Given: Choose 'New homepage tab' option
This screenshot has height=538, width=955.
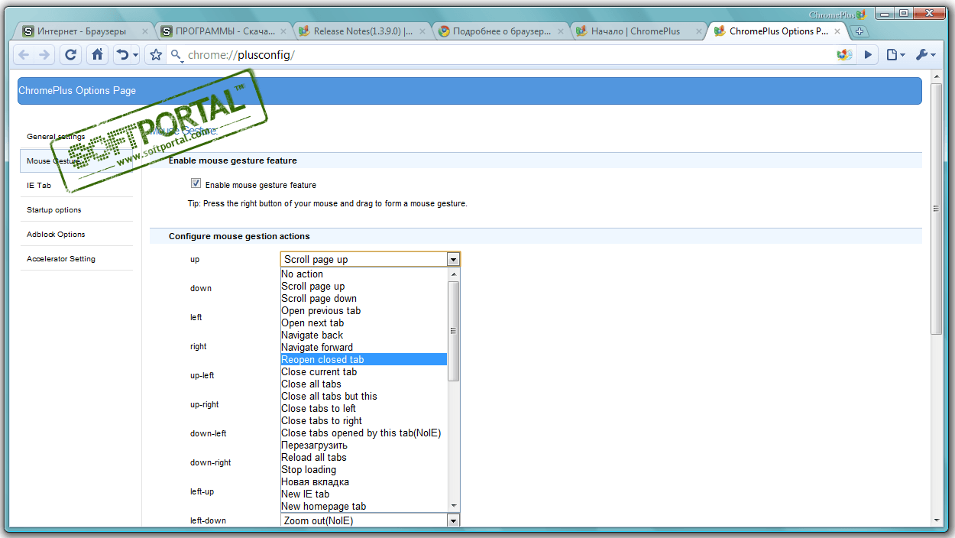Looking at the screenshot, I should [364, 506].
